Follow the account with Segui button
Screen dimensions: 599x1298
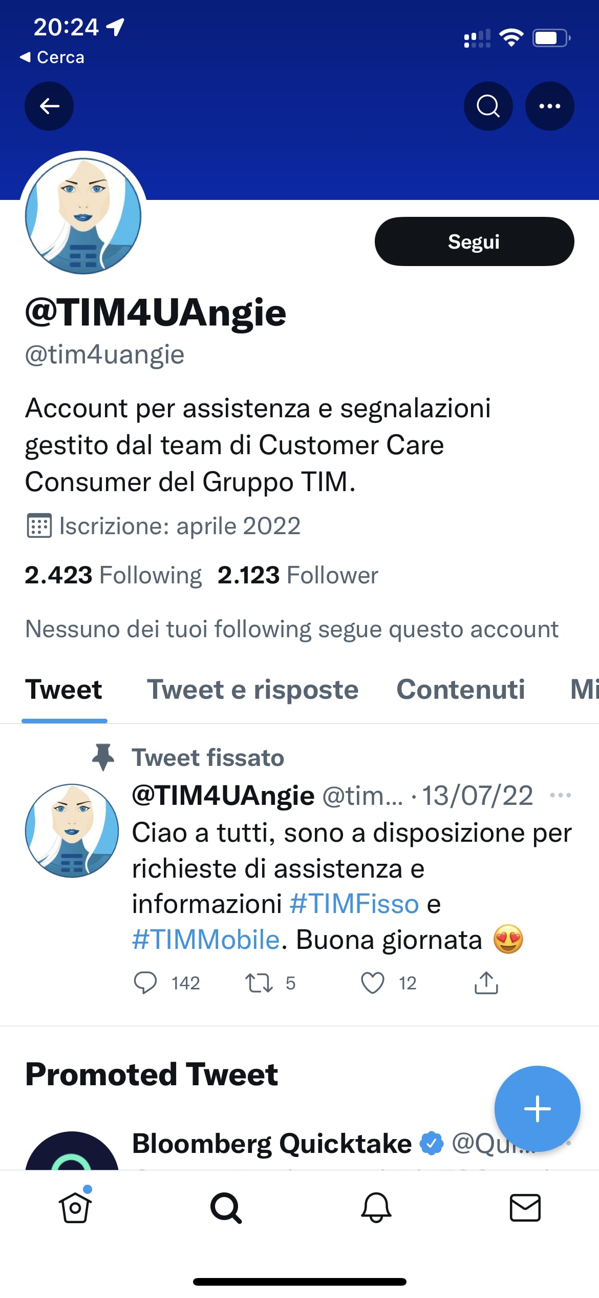(x=474, y=241)
